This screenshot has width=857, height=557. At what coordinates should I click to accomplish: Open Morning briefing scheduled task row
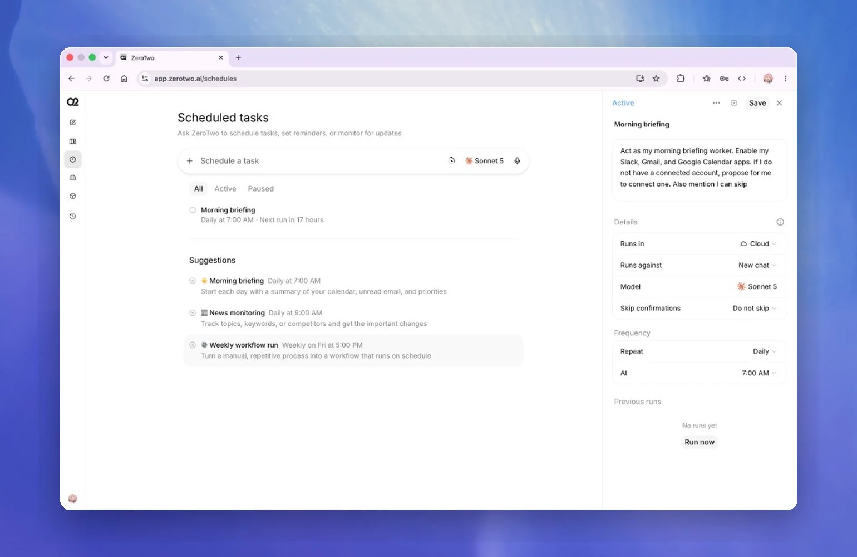click(x=353, y=215)
